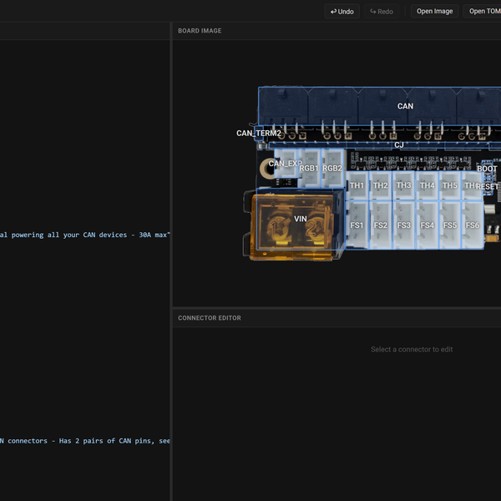The image size is (501, 501).
Task: Select the RGB1 connector
Action: [309, 168]
